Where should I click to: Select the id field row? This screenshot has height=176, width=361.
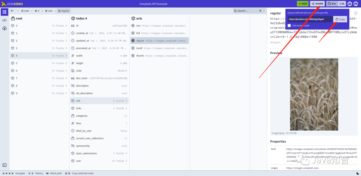coord(100,25)
